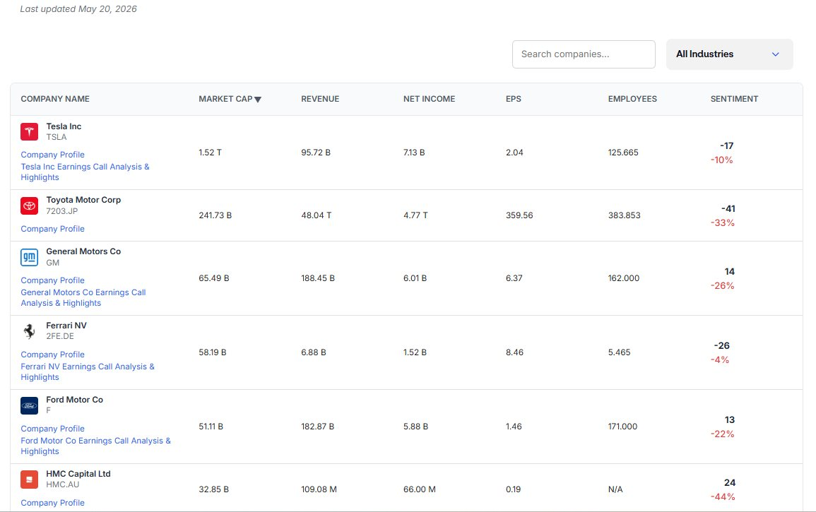Screen dimensions: 816x512
Task: Click the Tesla logo icon
Action: [29, 131]
